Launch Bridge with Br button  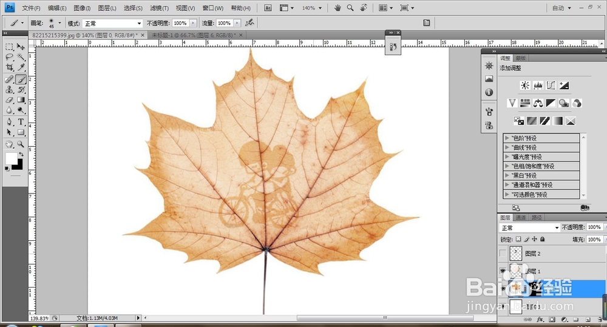pyautogui.click(x=268, y=8)
